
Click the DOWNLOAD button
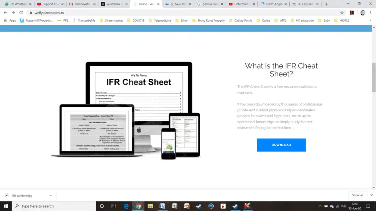pyautogui.click(x=281, y=145)
